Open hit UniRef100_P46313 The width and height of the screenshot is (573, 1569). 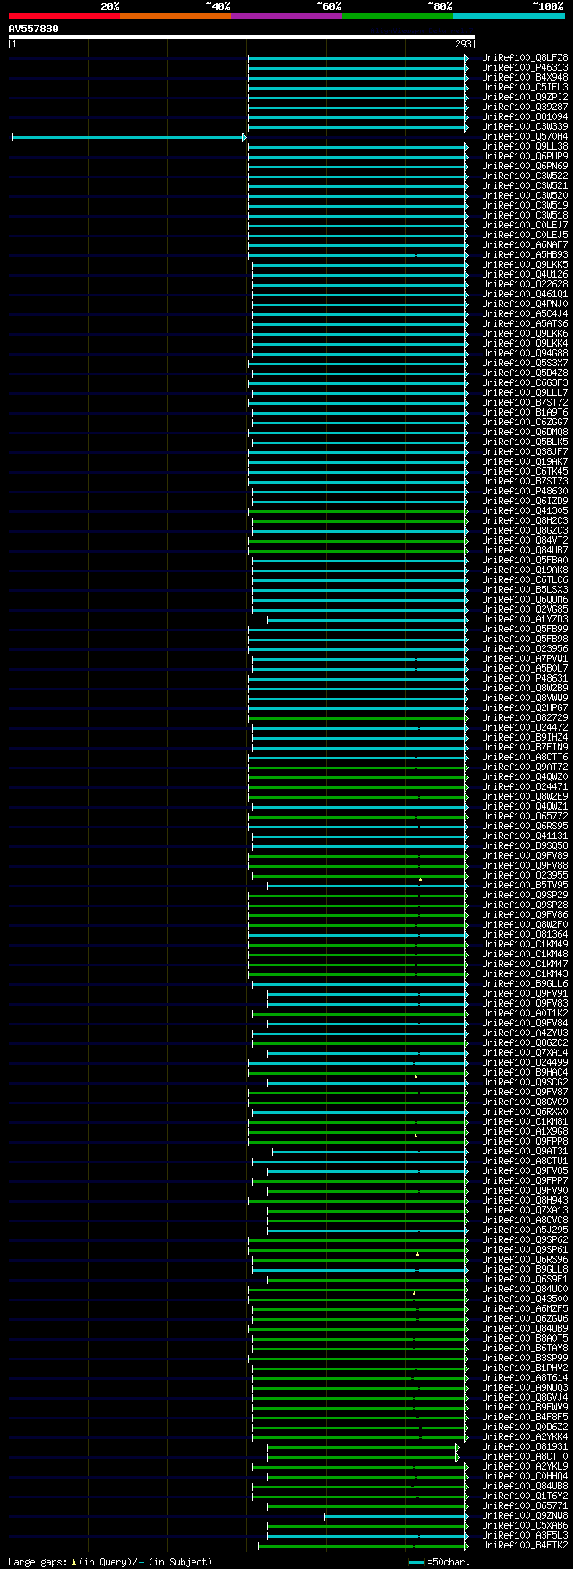[x=525, y=68]
